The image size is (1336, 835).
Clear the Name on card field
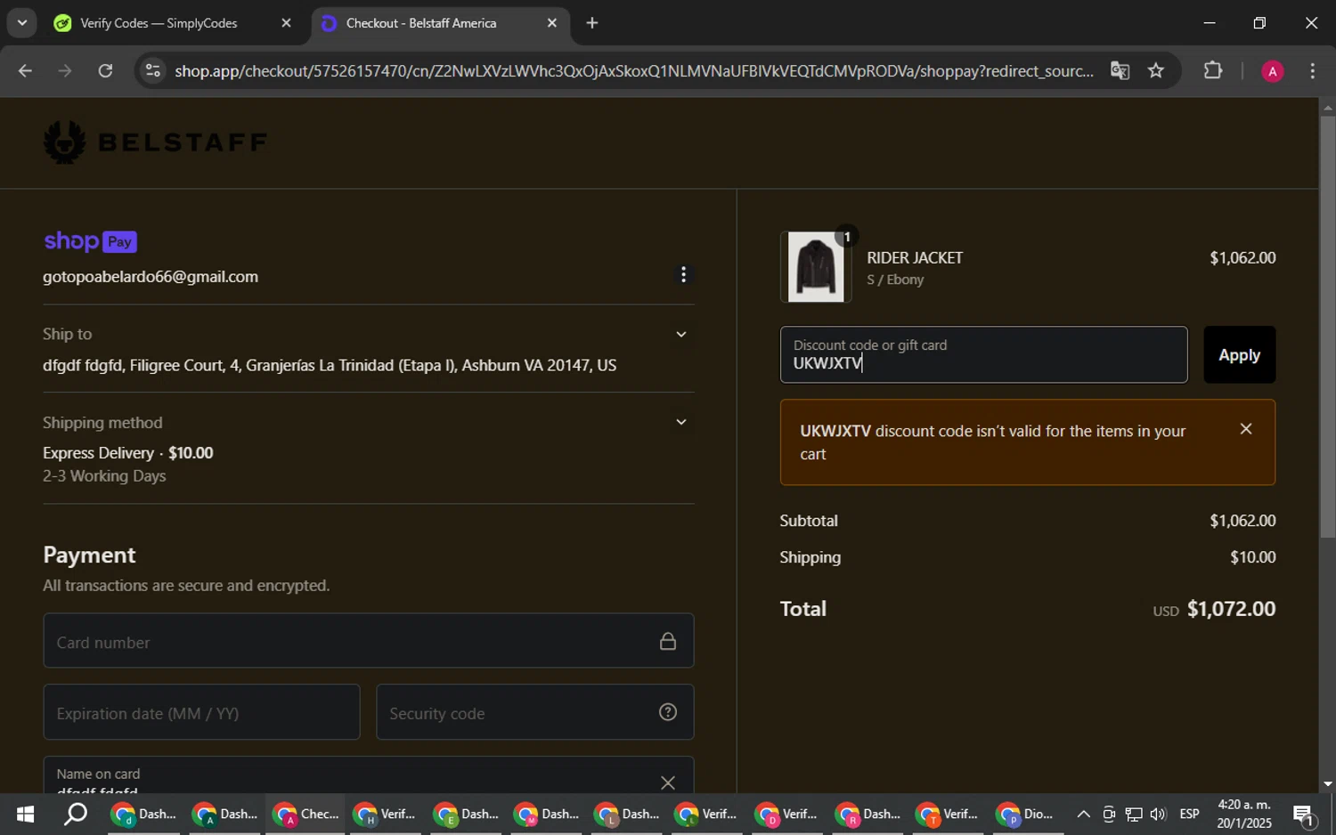point(668,782)
